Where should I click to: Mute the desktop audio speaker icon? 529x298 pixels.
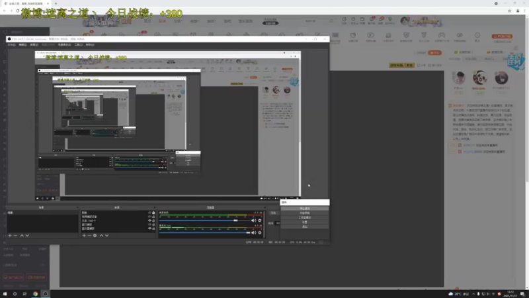pos(254,221)
